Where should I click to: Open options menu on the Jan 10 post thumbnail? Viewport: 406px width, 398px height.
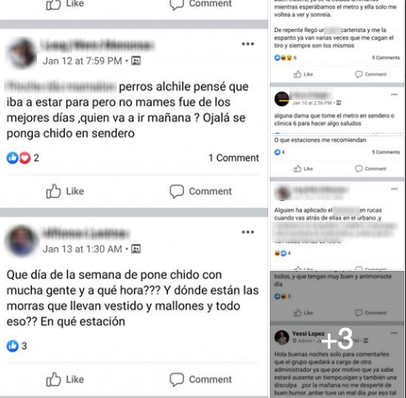(x=394, y=94)
